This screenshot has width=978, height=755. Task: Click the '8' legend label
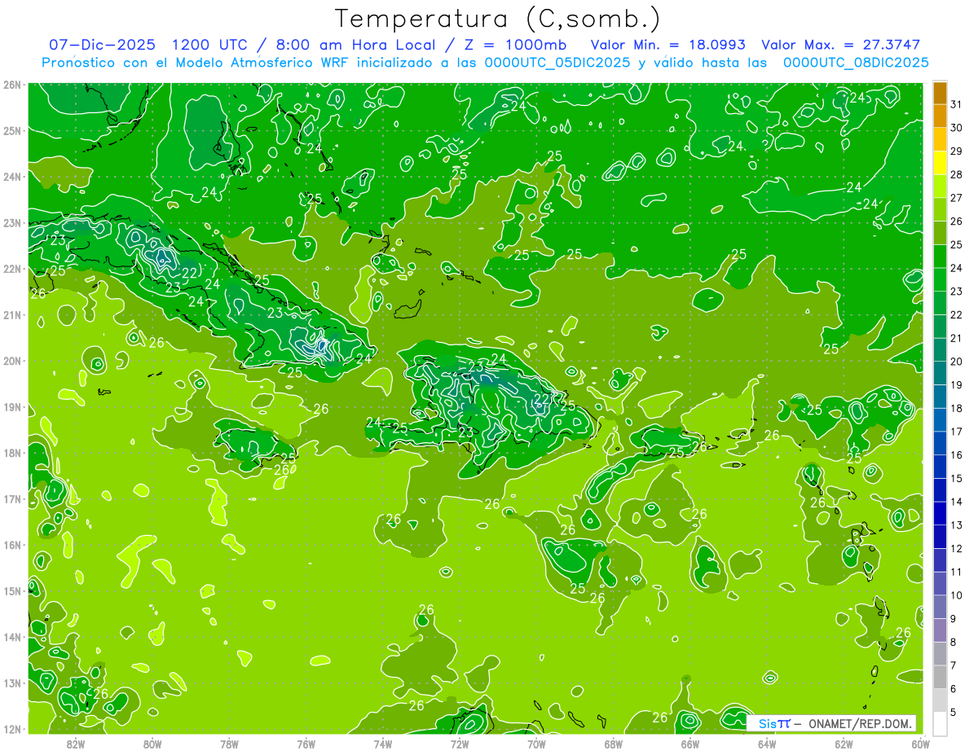coord(954,642)
